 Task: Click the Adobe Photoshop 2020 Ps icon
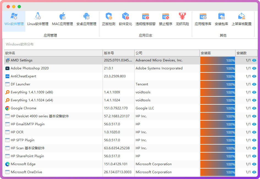(7, 68)
